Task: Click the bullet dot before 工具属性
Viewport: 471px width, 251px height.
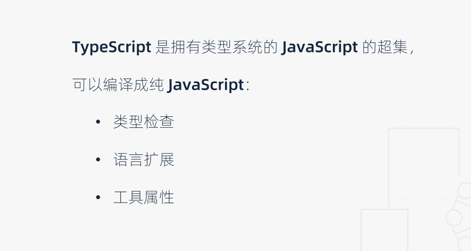Action: tap(98, 198)
